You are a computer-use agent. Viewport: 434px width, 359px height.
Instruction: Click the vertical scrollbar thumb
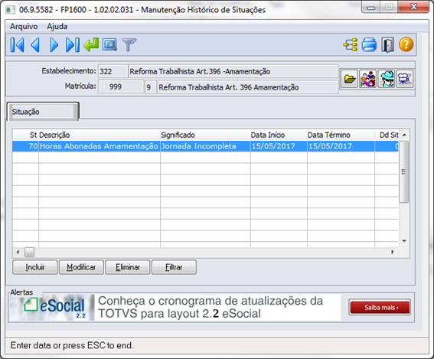404,172
